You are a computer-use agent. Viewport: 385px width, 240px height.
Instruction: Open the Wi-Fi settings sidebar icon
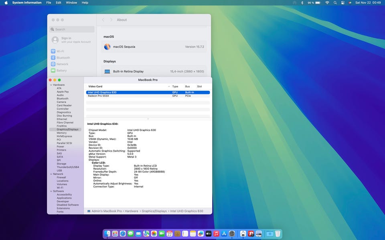pyautogui.click(x=53, y=51)
